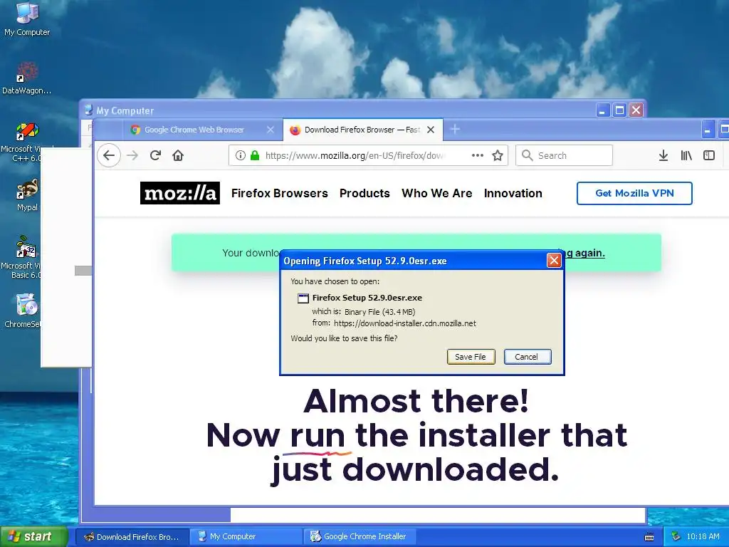Close the Opening Firefox Setup dialog
This screenshot has height=547, width=729.
pyautogui.click(x=554, y=261)
